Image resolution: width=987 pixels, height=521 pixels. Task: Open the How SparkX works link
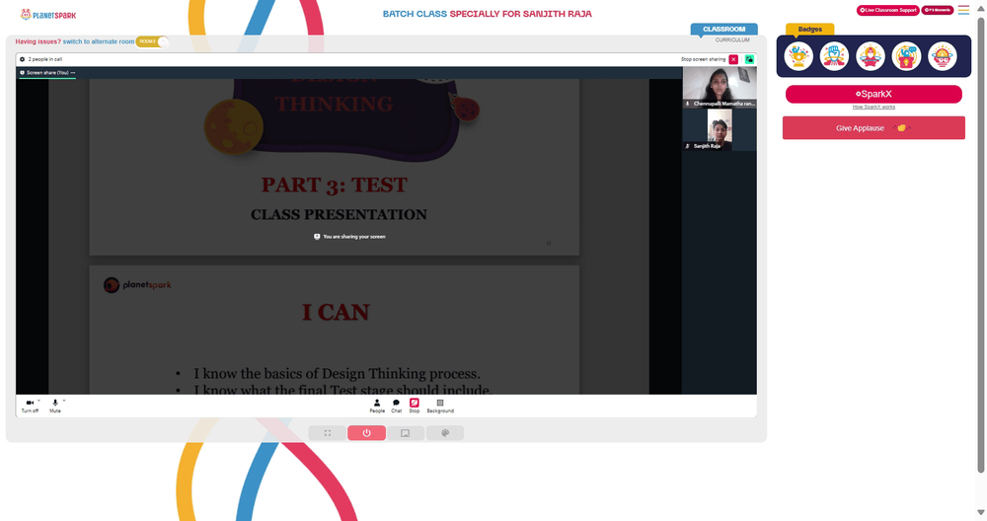coord(873,107)
